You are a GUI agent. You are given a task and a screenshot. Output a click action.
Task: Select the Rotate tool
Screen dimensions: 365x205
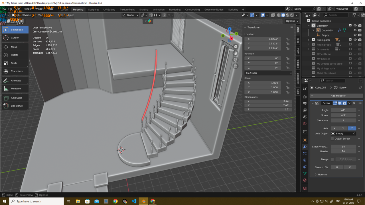click(15, 55)
